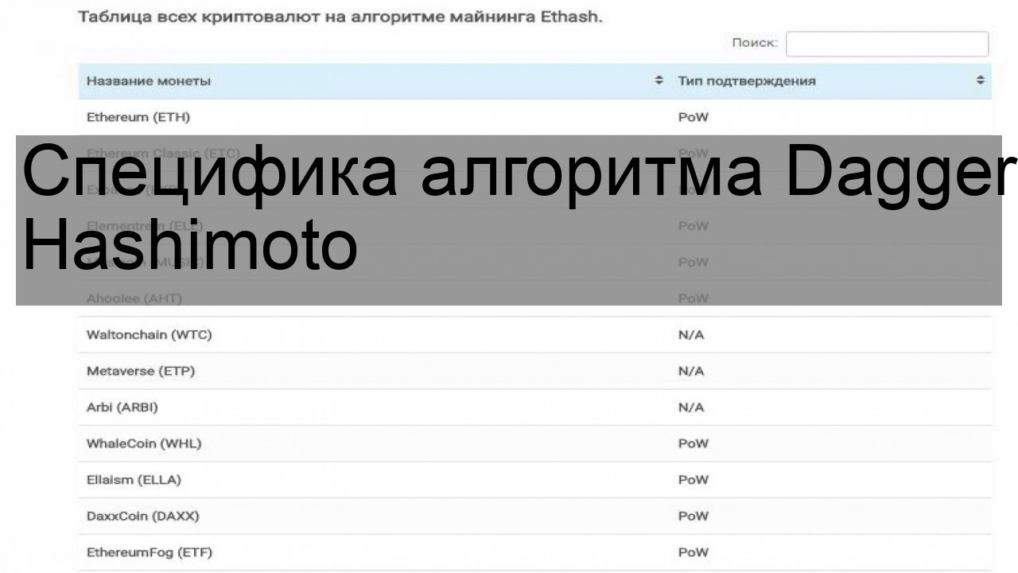Select N/A value for Arbi (ARBI)
Image resolution: width=1018 pixels, height=573 pixels.
[691, 407]
